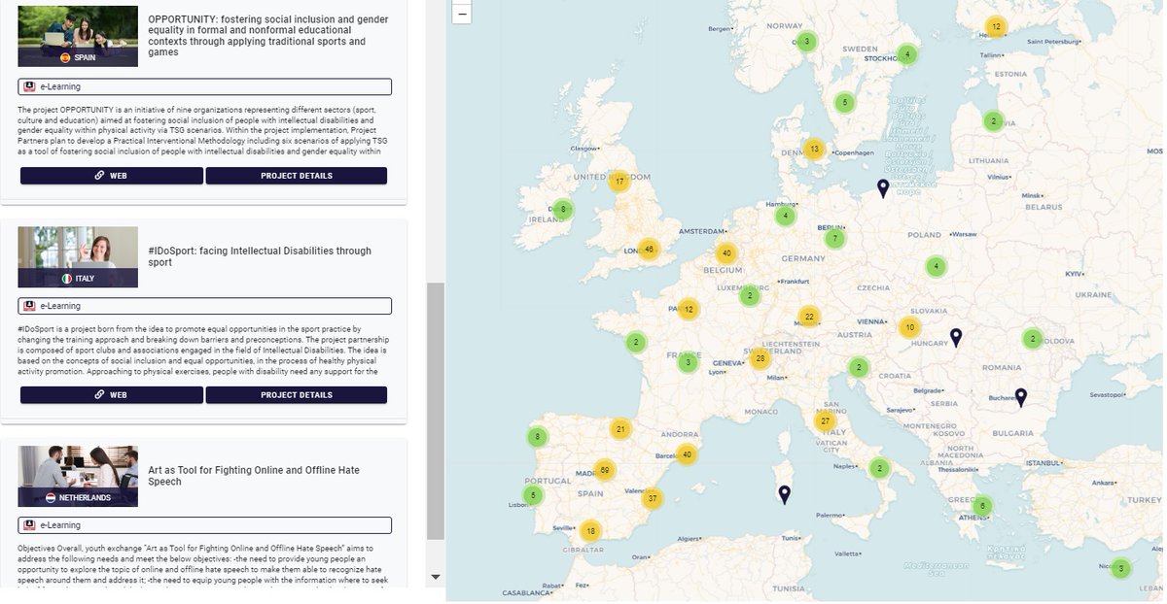This screenshot has width=1167, height=604.
Task: Open cluster marker 5 near Lisbon
Action: click(x=533, y=495)
